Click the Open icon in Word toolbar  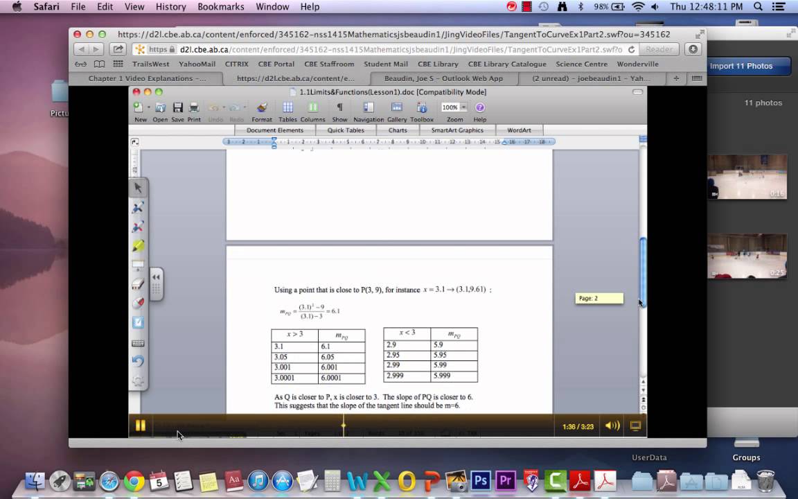point(160,107)
